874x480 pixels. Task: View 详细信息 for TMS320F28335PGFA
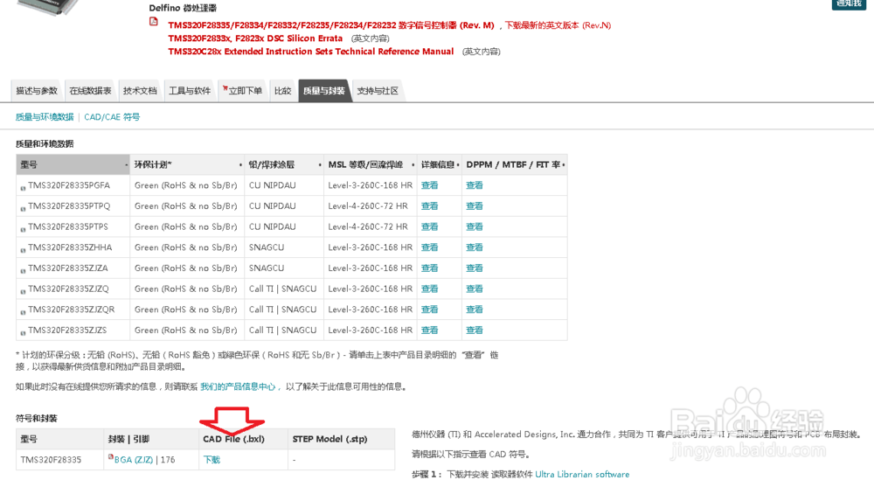tap(429, 185)
